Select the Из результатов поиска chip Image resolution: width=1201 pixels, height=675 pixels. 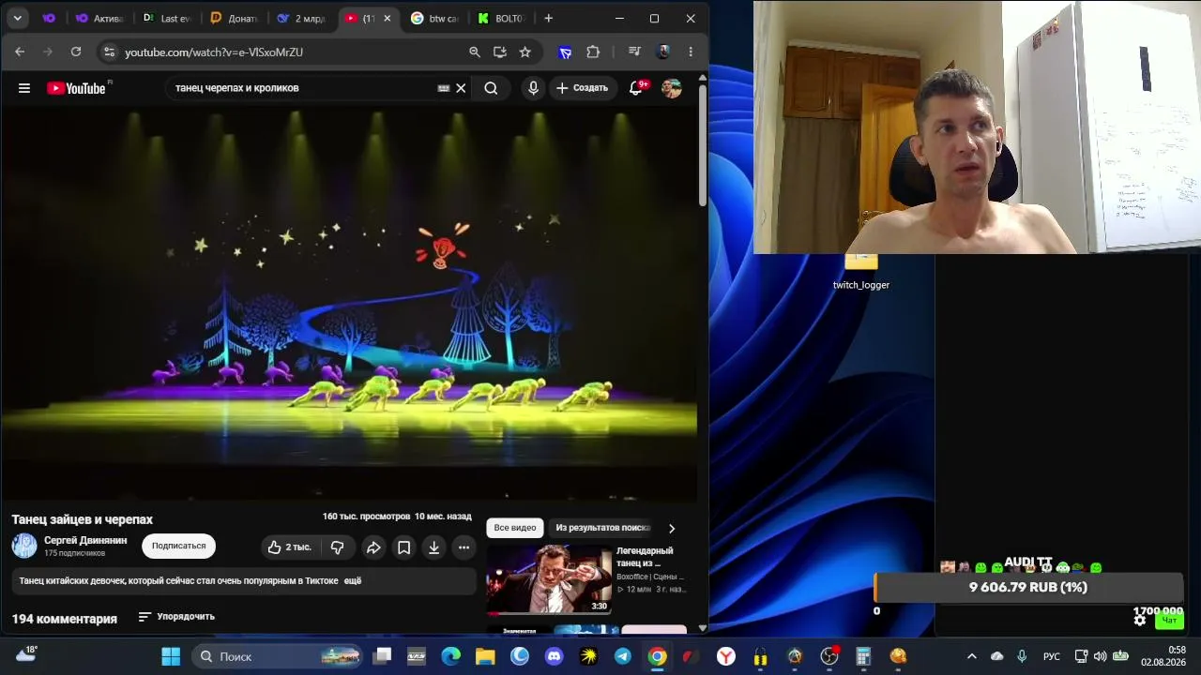[x=602, y=528]
